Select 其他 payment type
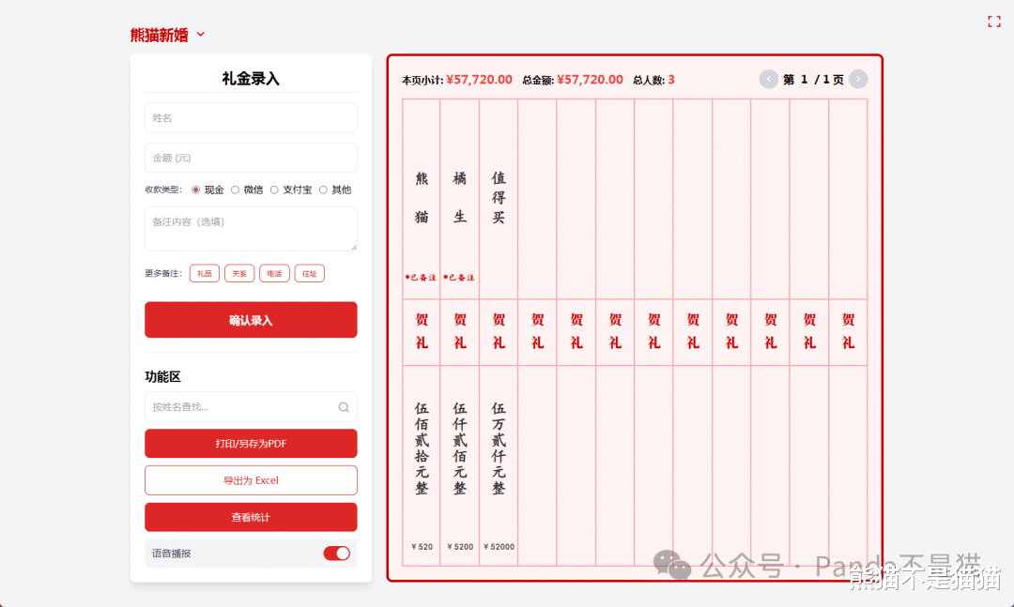 323,190
